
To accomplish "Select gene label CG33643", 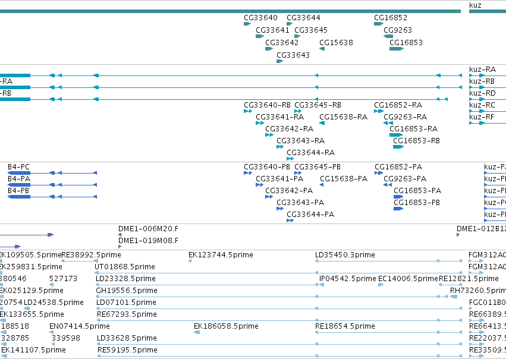I will 293,55.
